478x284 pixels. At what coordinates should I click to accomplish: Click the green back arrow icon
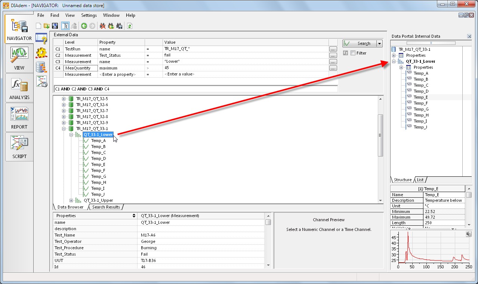[x=84, y=26]
